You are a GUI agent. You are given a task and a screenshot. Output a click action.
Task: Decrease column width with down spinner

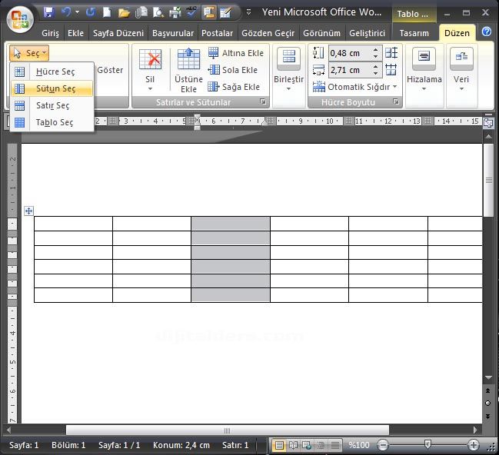pos(376,74)
